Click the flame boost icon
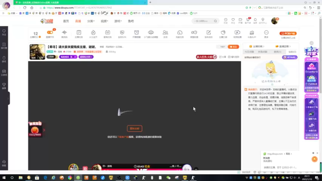The width and height of the screenshot is (322, 181). tap(93, 33)
